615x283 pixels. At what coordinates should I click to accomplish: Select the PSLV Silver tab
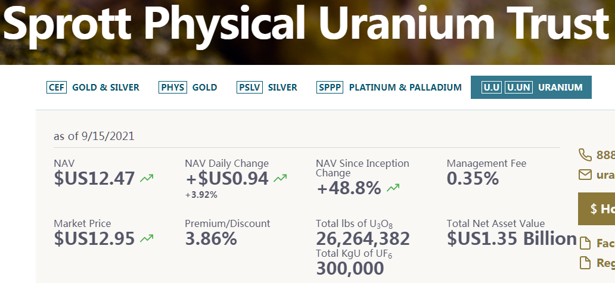267,87
